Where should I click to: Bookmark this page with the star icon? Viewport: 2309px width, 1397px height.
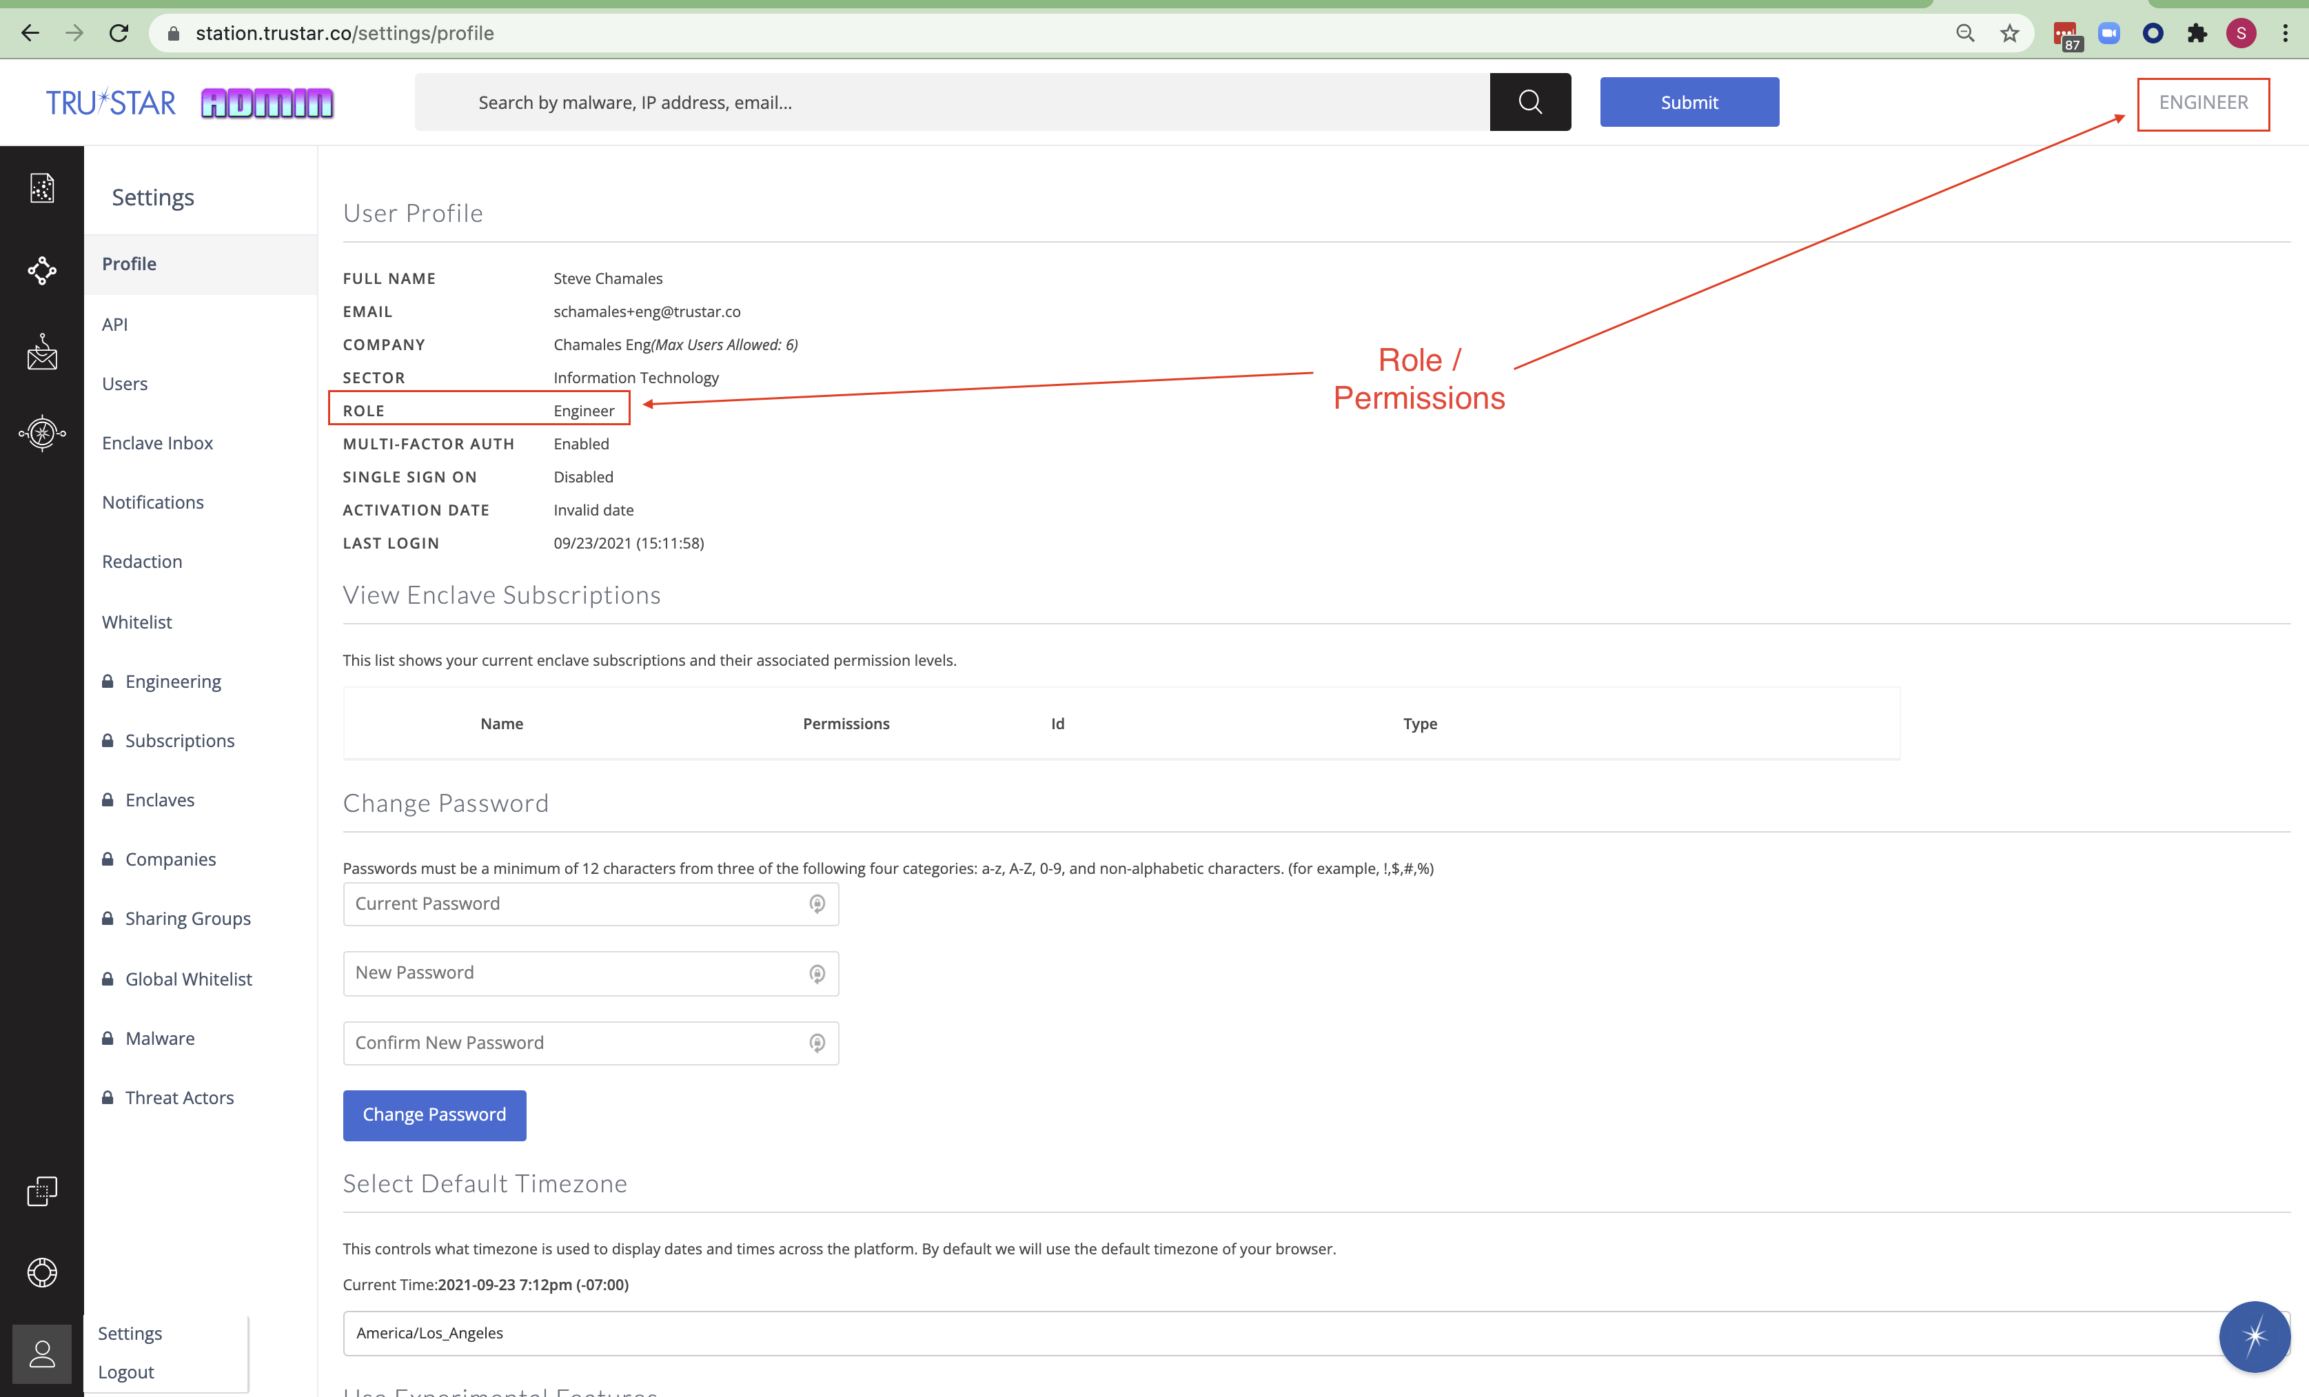click(2009, 34)
